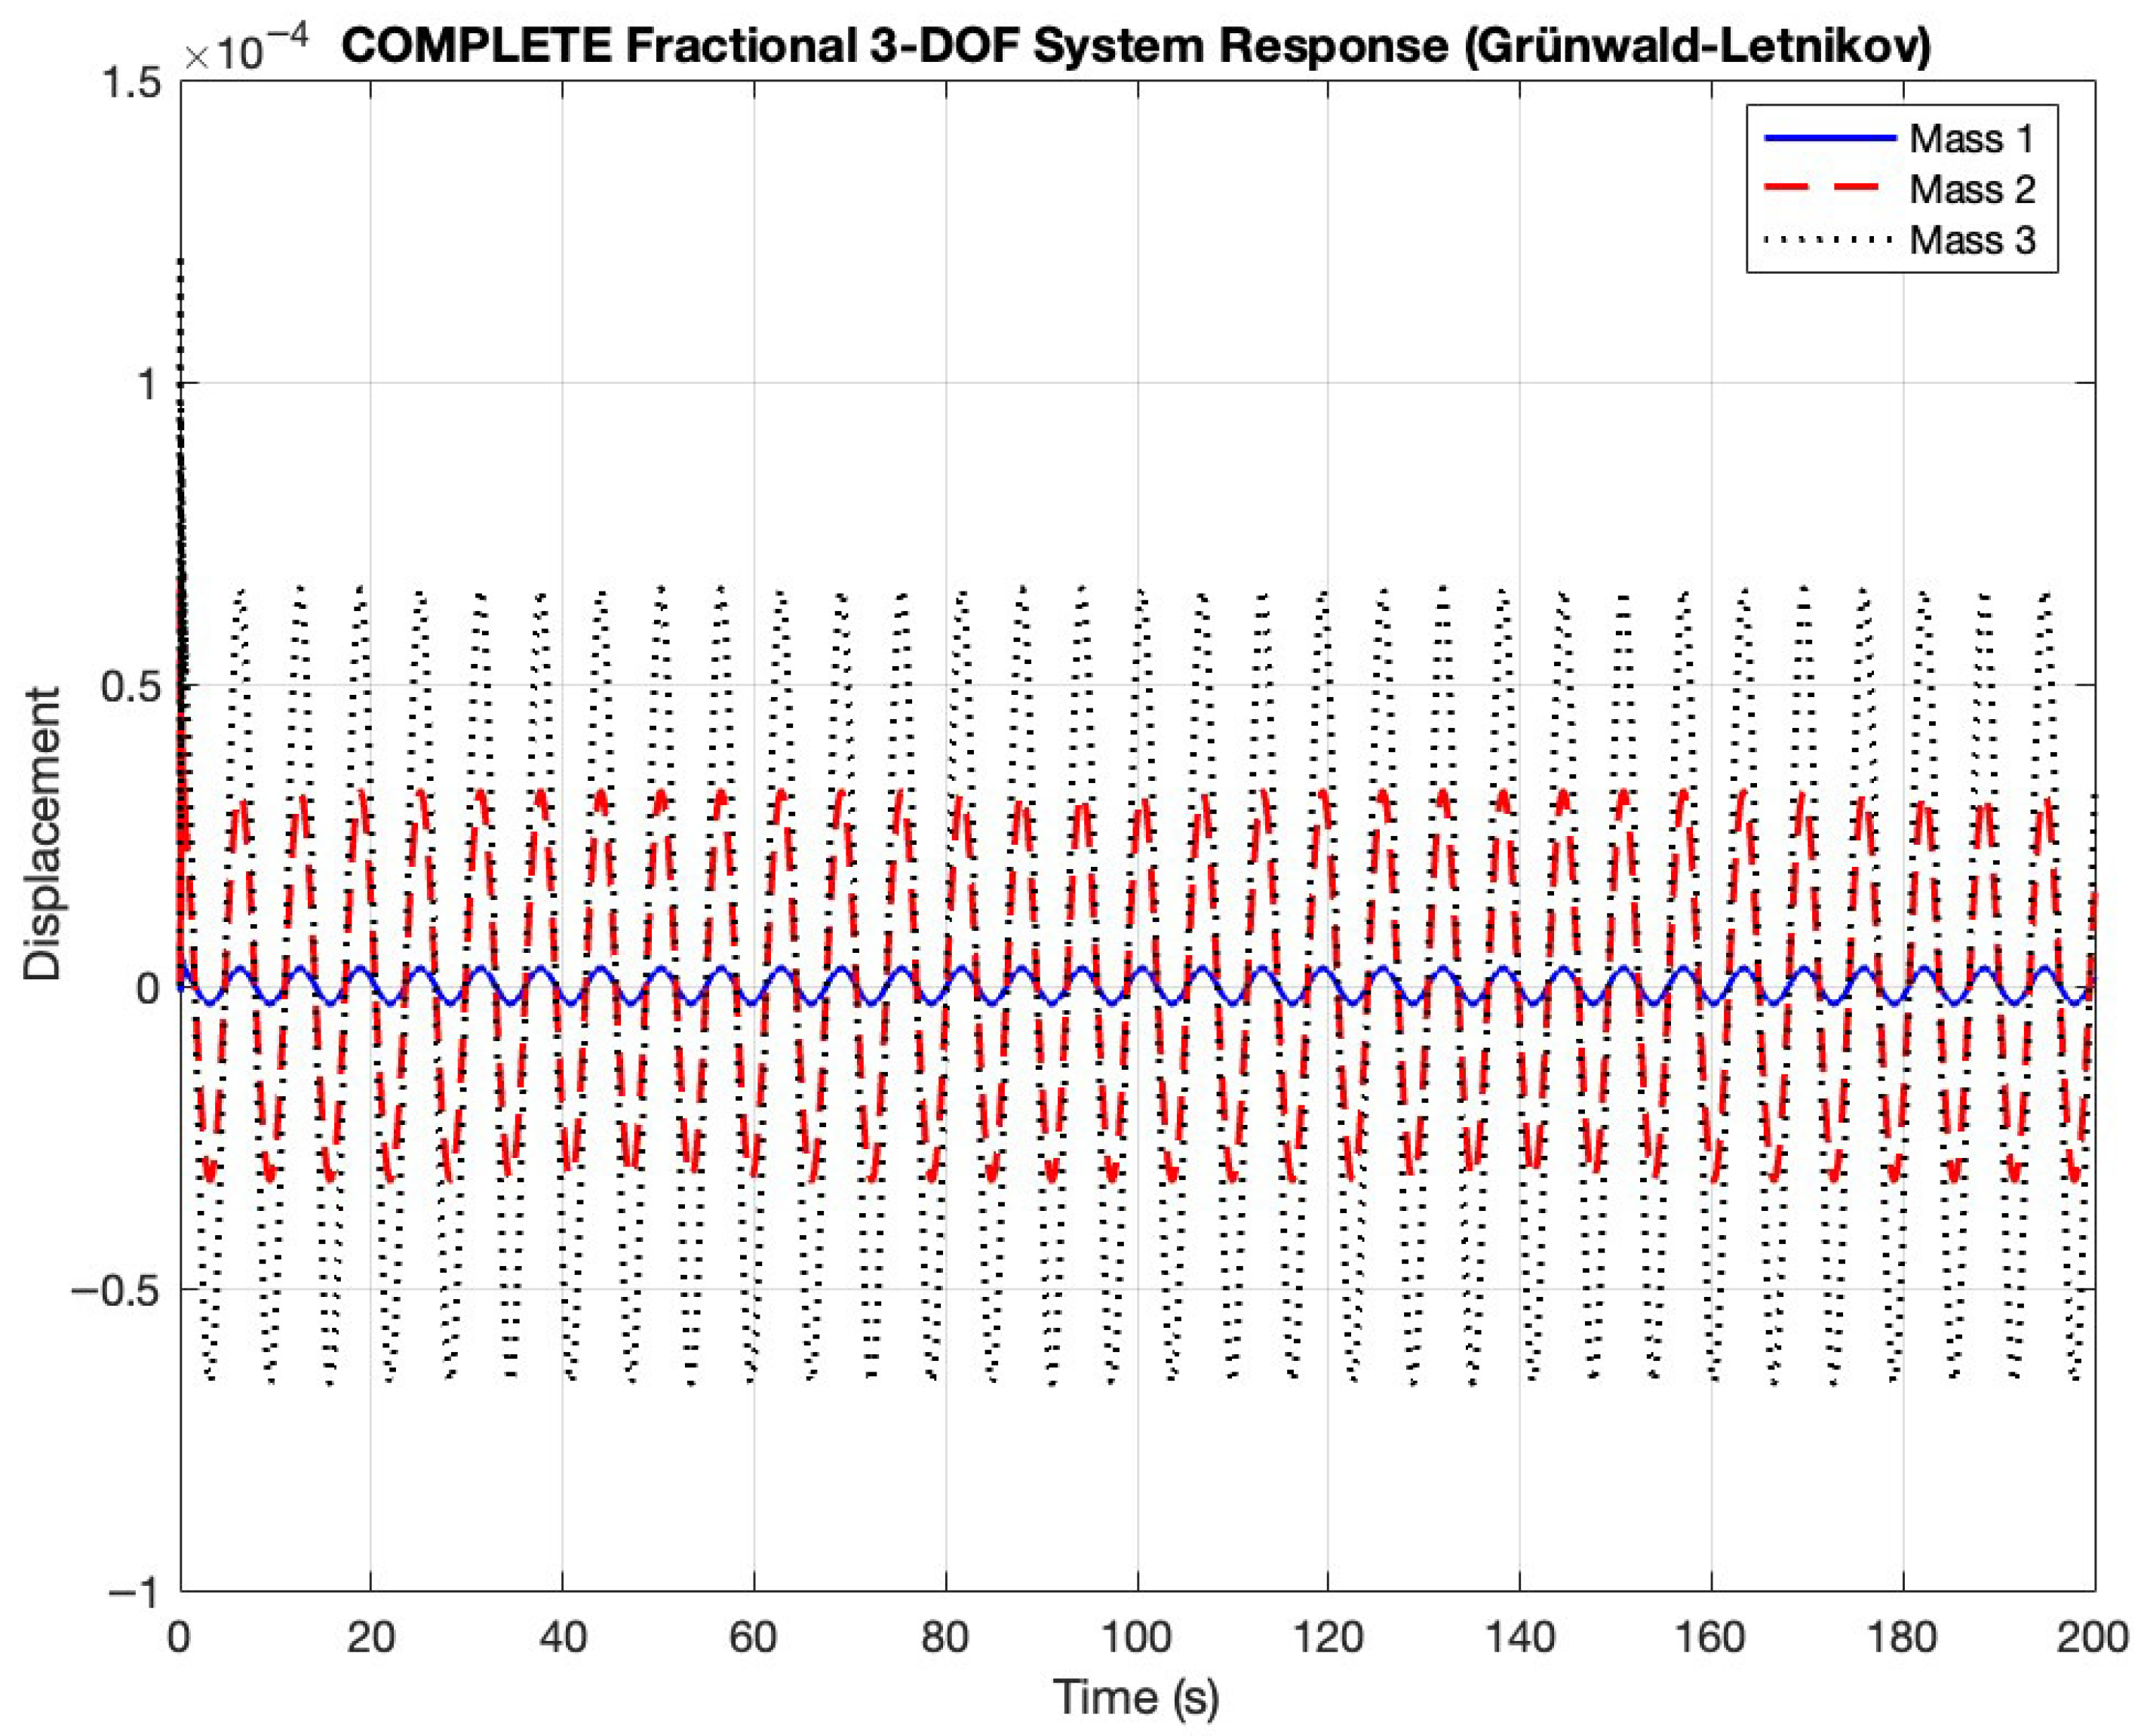
Task: Click the Displacement y-axis label
Action: pyautogui.click(x=44, y=833)
